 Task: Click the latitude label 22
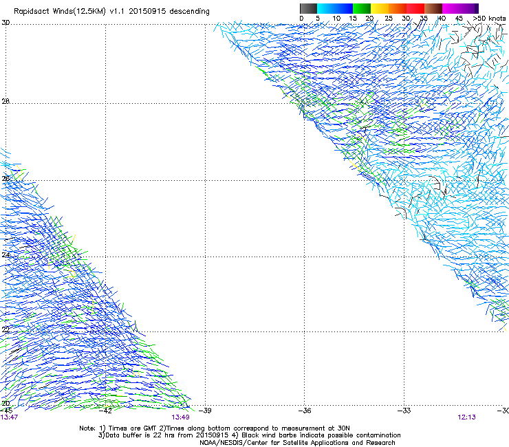pos(6,329)
